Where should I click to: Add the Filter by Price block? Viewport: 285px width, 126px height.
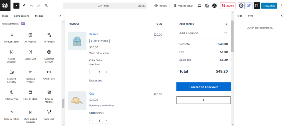[12, 95]
